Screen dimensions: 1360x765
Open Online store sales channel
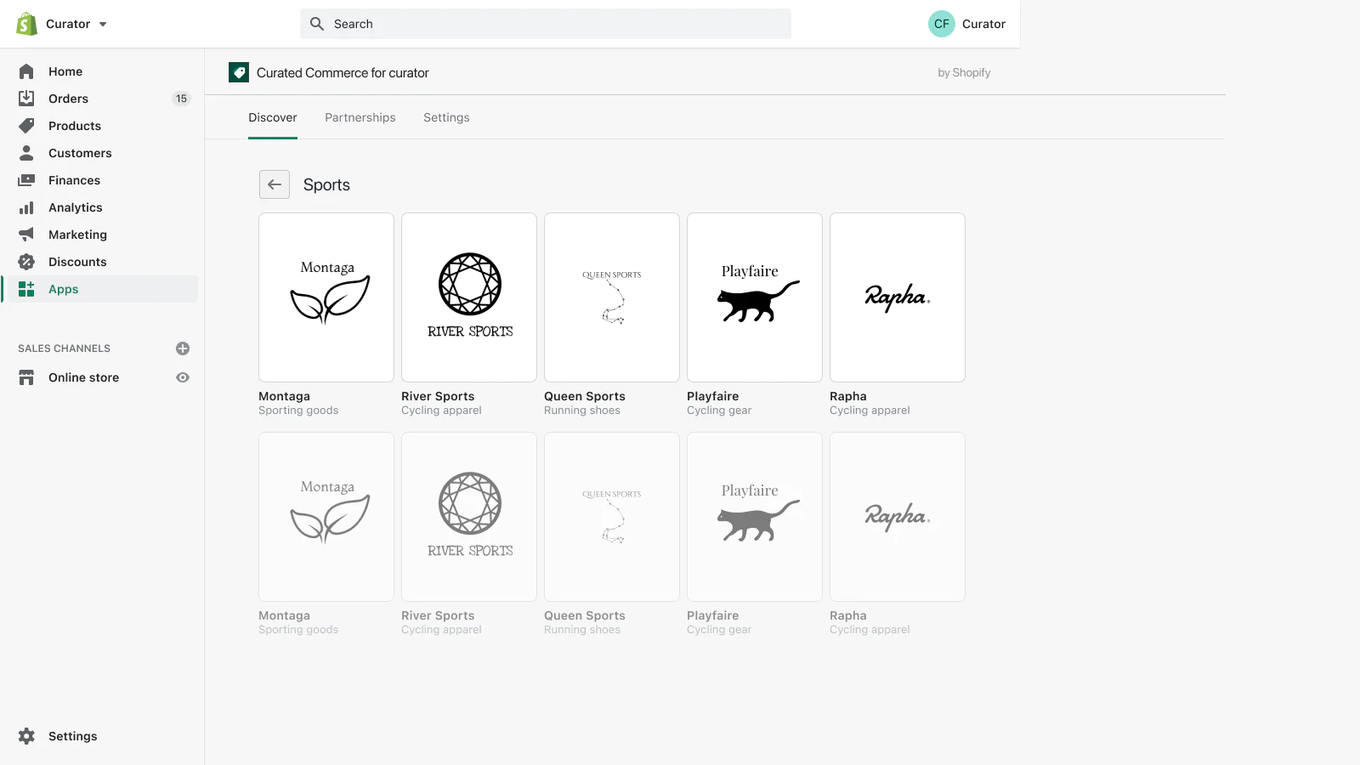(83, 377)
